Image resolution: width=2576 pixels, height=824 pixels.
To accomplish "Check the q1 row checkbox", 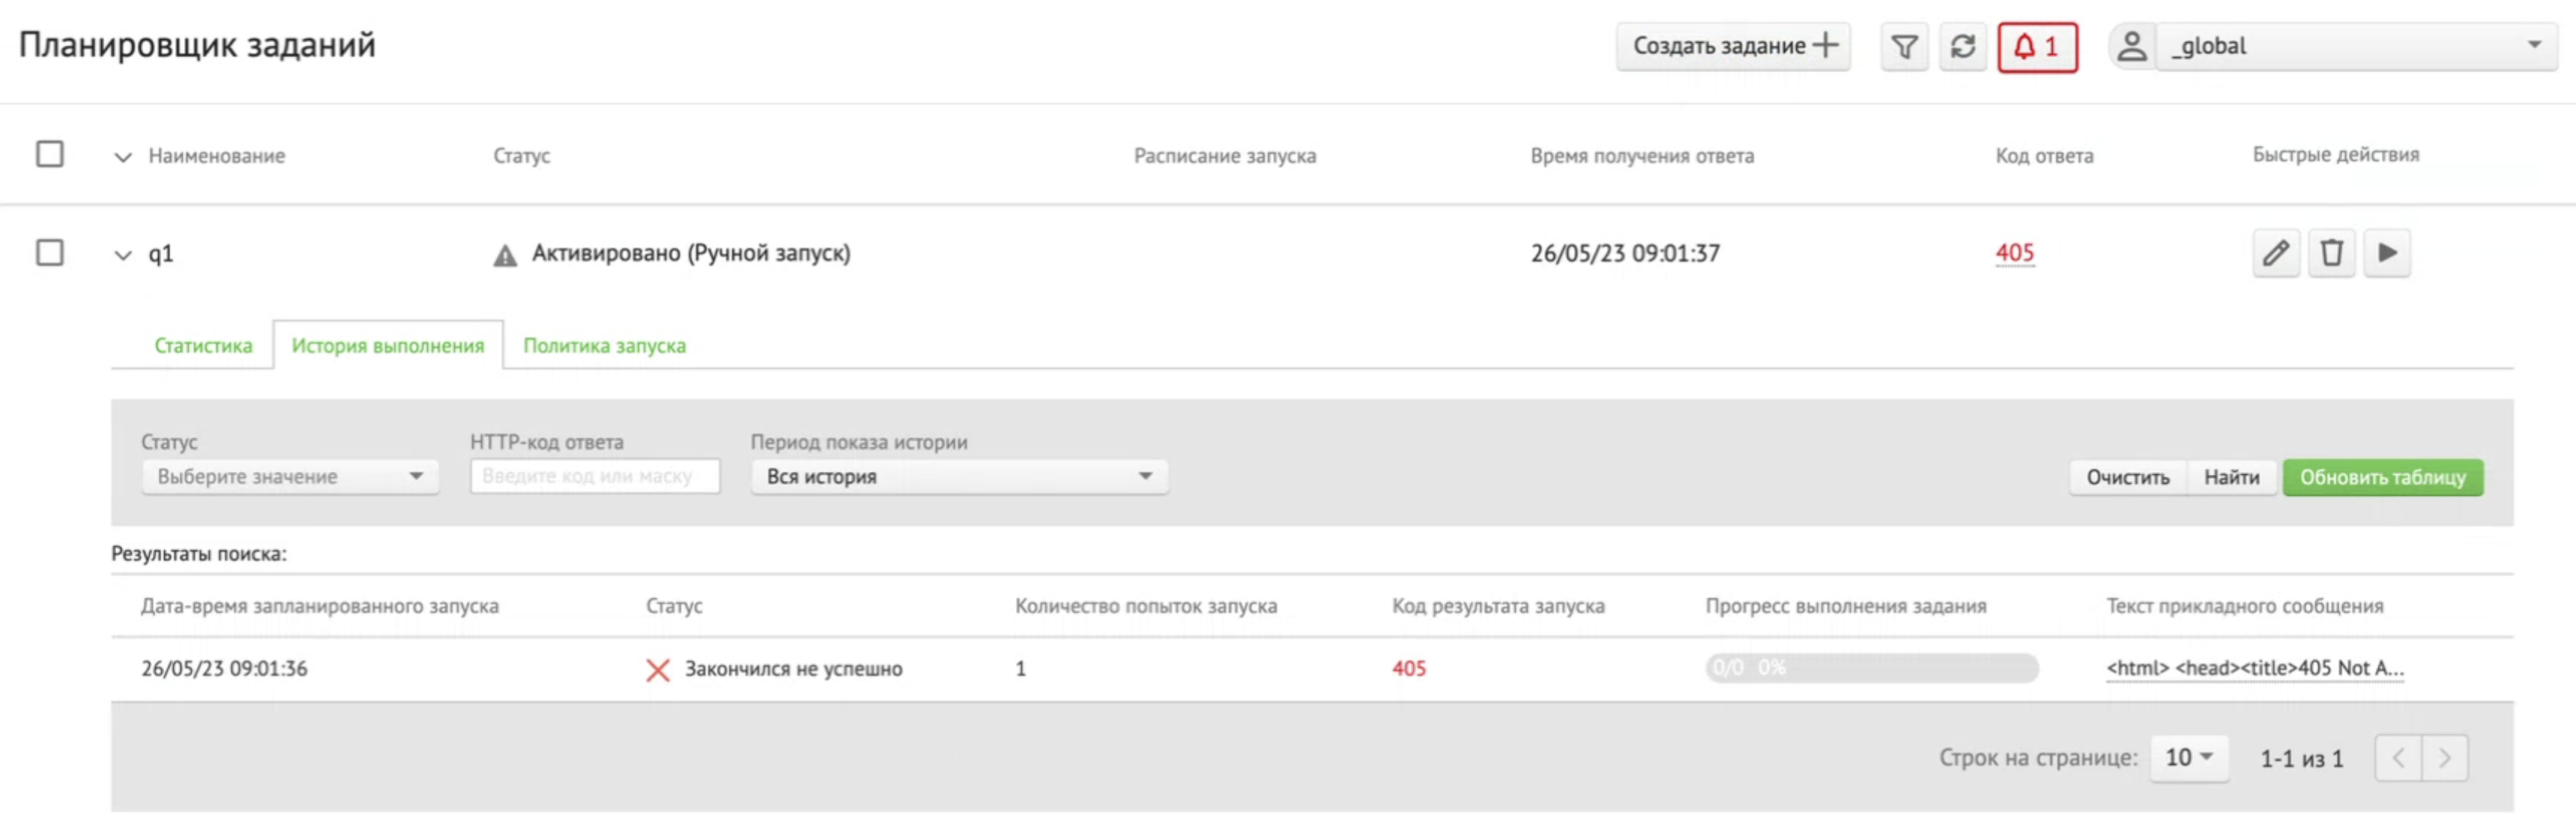I will [50, 252].
